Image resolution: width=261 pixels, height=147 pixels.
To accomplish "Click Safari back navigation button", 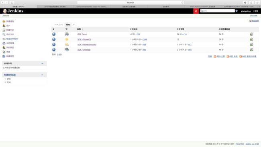I will pos(3,2).
